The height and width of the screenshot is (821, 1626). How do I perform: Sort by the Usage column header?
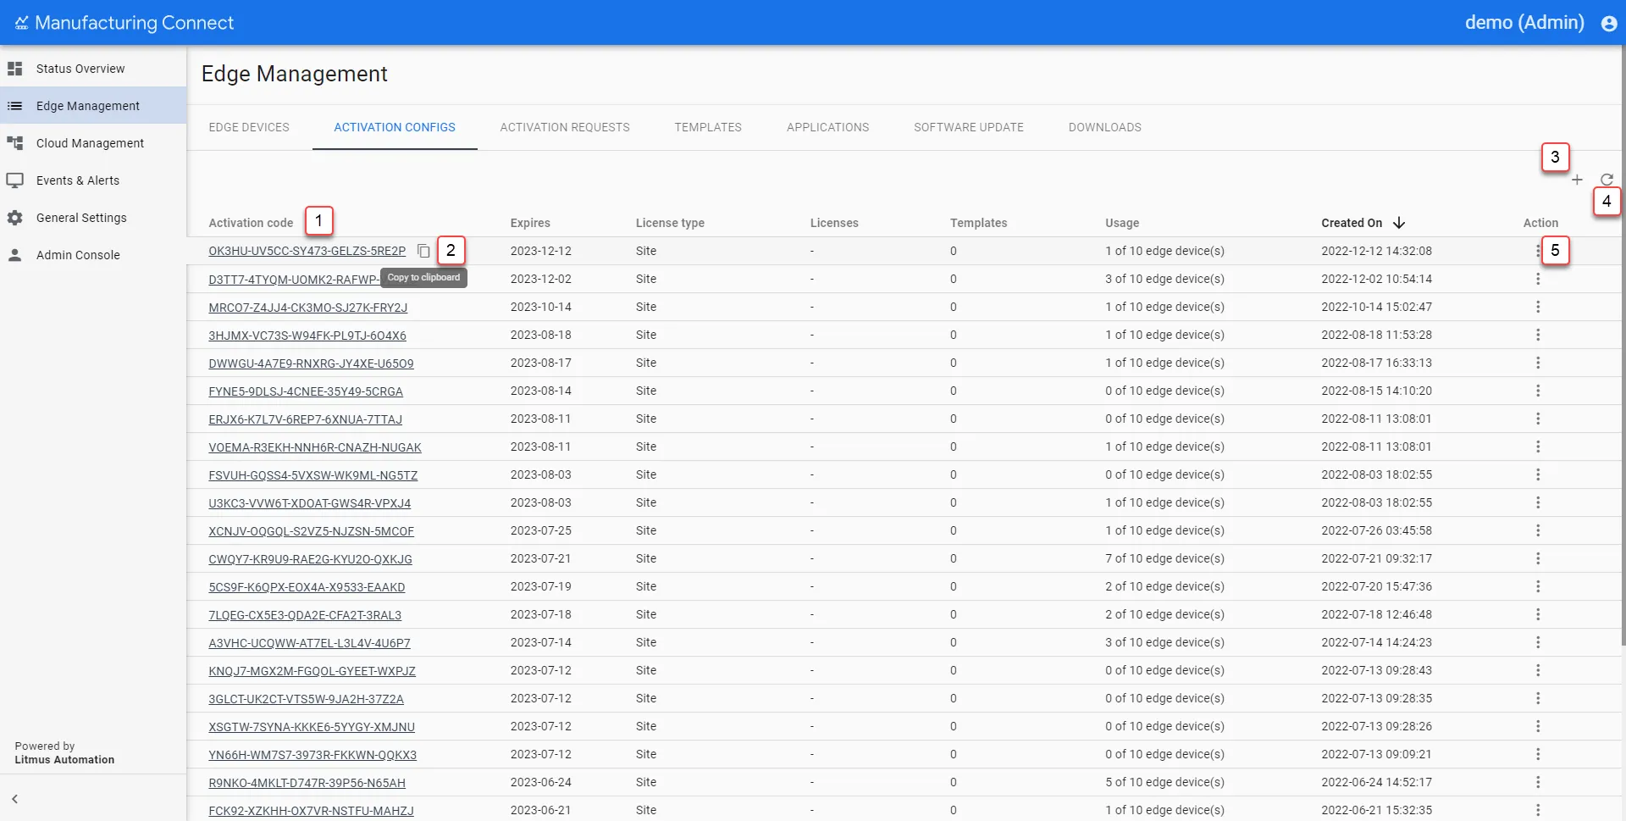click(x=1122, y=223)
